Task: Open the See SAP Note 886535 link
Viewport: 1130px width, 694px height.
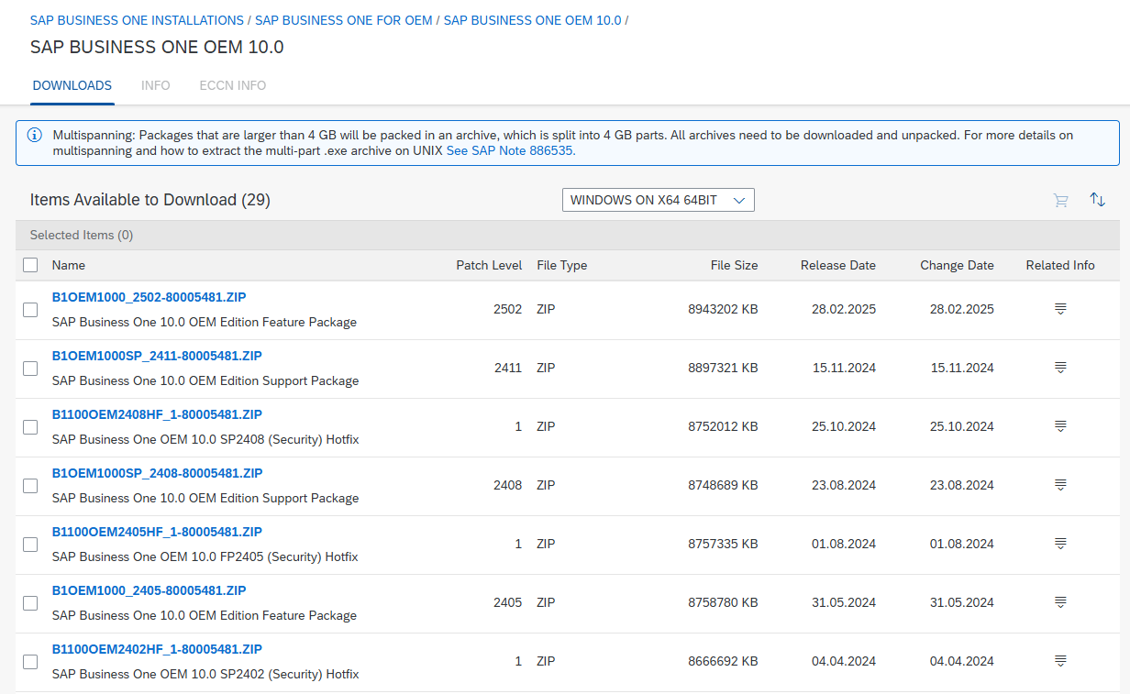Action: [511, 150]
